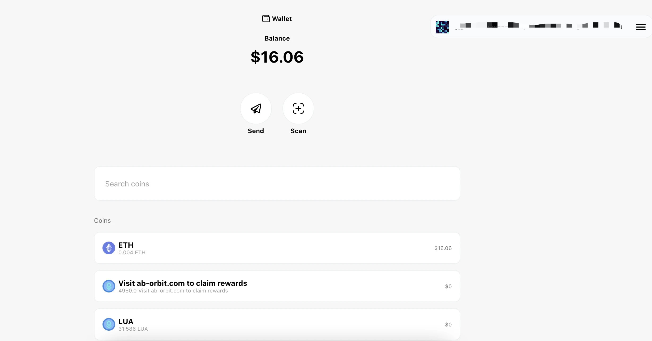Click the Ethereum coin logo
The height and width of the screenshot is (341, 652).
pyautogui.click(x=109, y=248)
